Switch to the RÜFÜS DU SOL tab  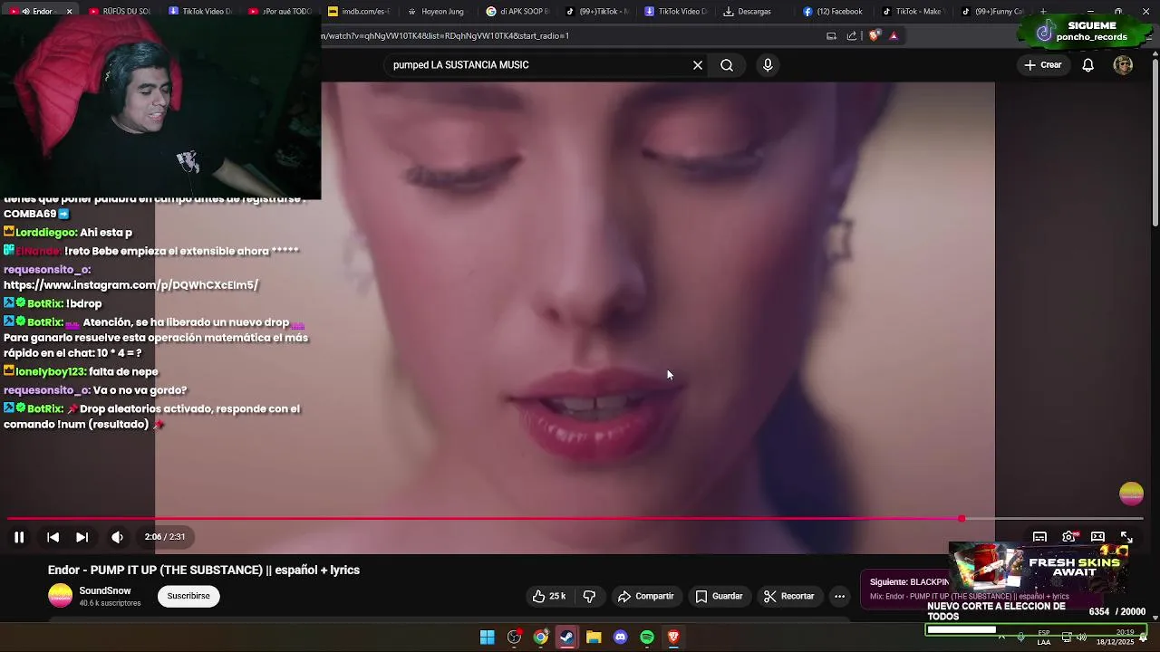coord(120,12)
